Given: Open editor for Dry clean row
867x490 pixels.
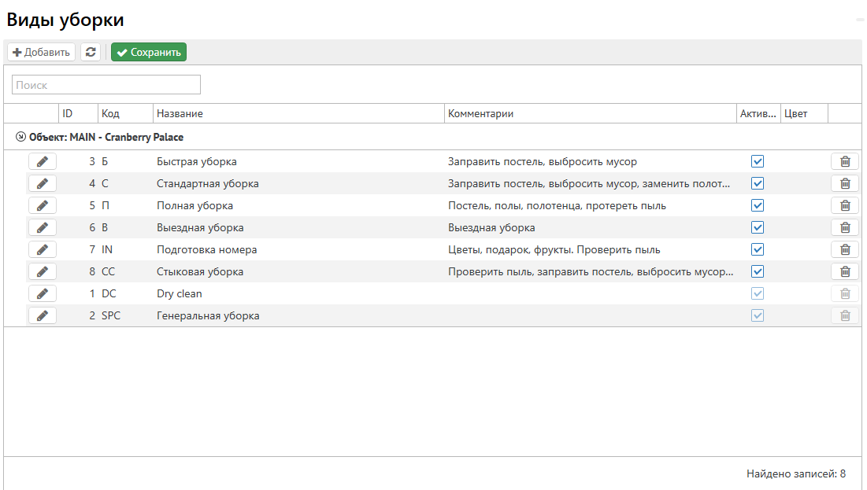Looking at the screenshot, I should click(x=43, y=293).
